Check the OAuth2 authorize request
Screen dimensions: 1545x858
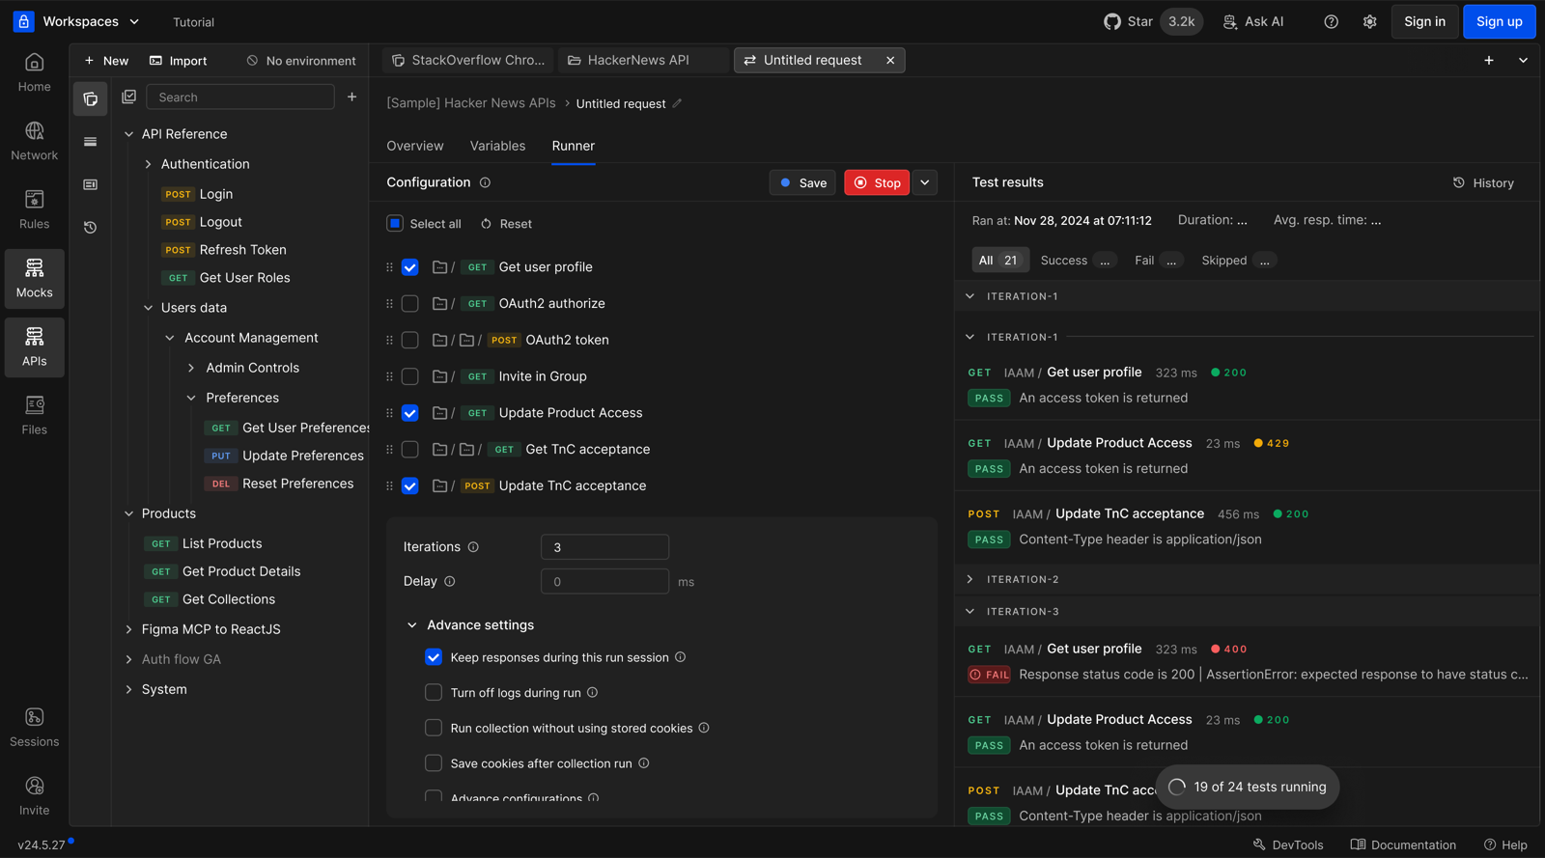click(x=410, y=303)
